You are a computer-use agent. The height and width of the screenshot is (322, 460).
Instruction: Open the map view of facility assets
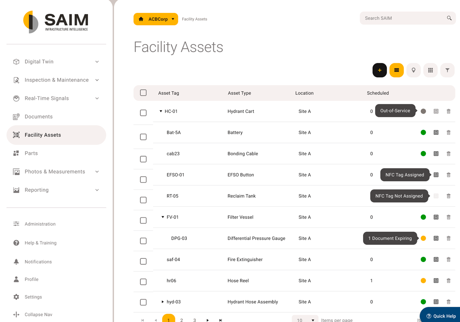coord(413,70)
